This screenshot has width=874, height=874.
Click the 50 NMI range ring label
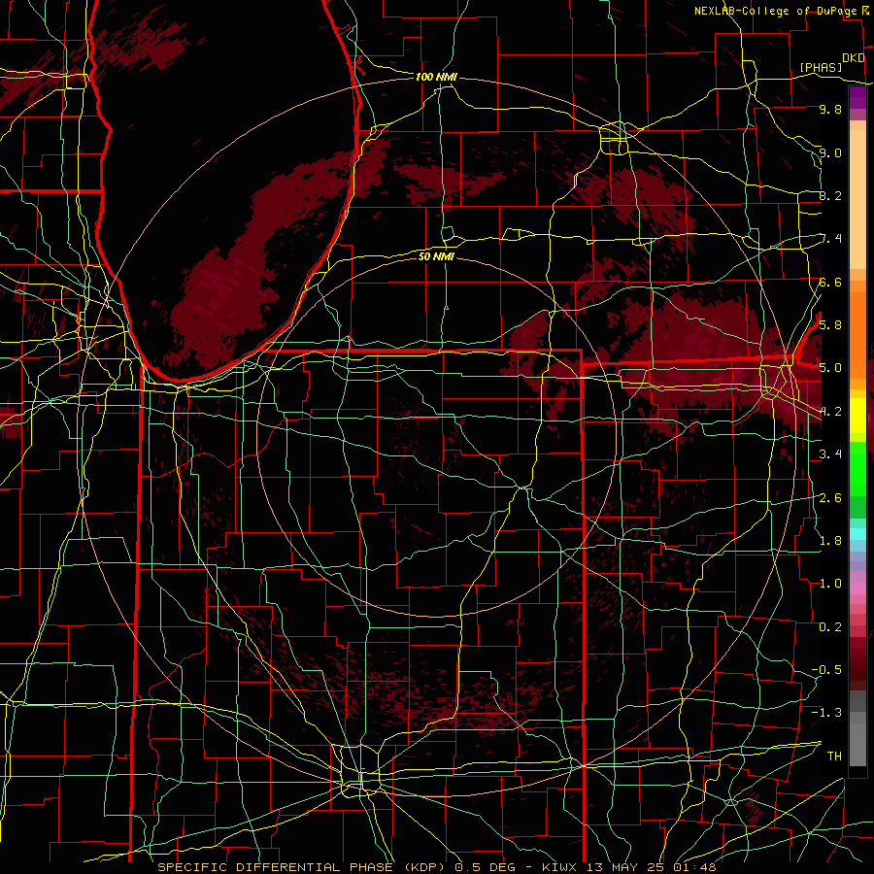[436, 256]
